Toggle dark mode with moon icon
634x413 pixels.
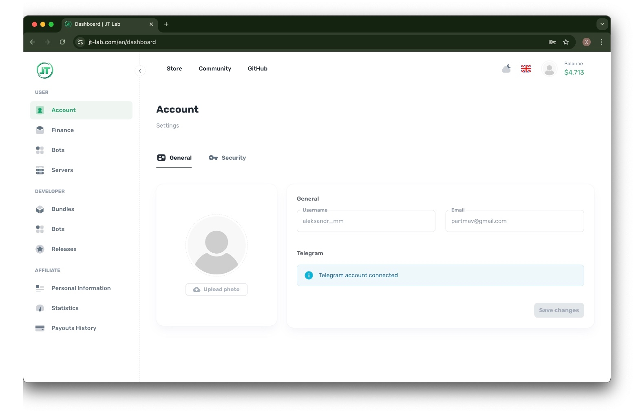(506, 68)
